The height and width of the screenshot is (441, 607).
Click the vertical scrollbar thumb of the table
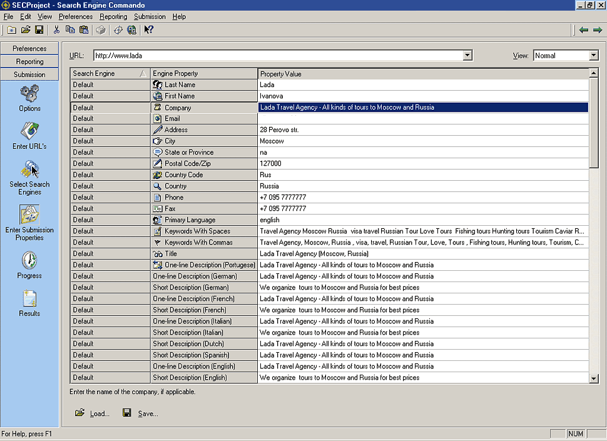(593, 122)
